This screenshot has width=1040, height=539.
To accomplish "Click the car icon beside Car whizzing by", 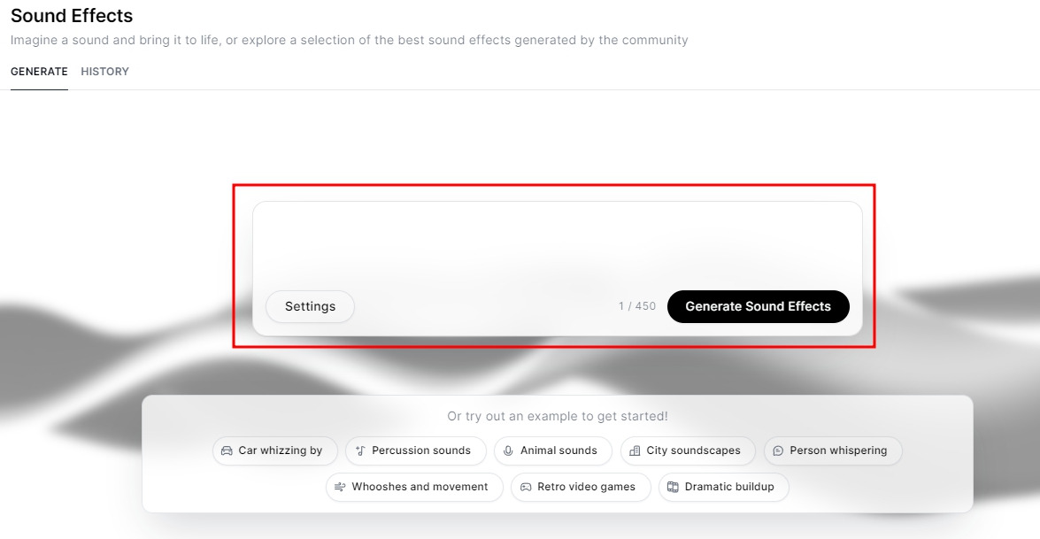I will (227, 450).
